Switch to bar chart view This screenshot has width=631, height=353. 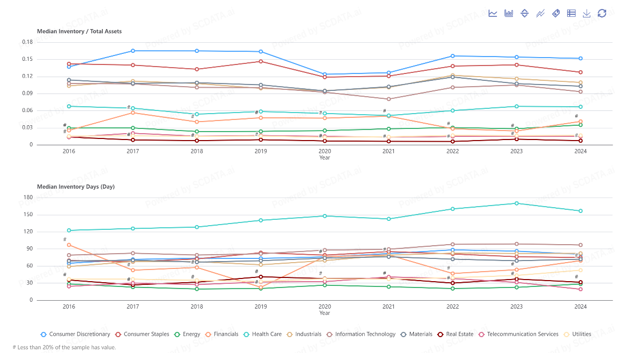tap(508, 13)
